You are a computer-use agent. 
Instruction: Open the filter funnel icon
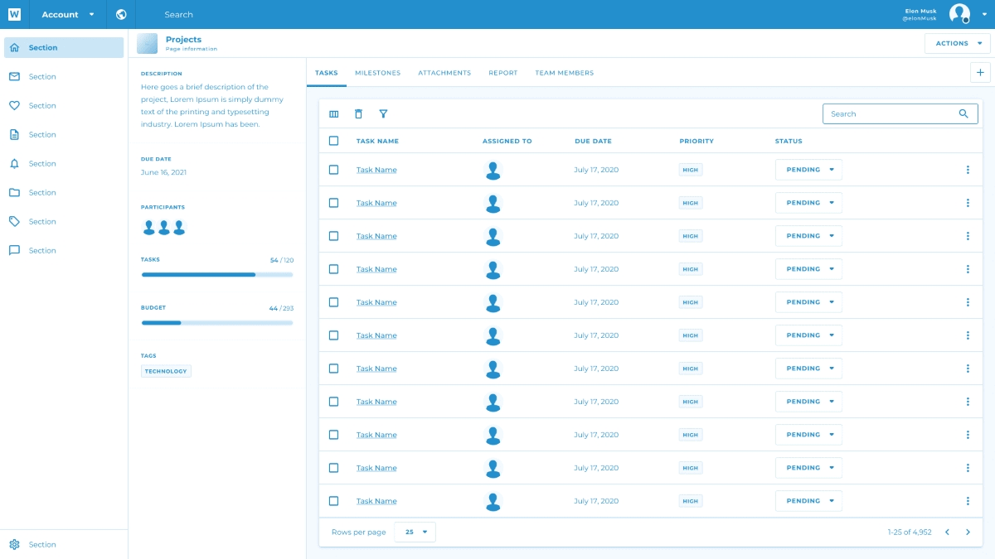pyautogui.click(x=383, y=114)
